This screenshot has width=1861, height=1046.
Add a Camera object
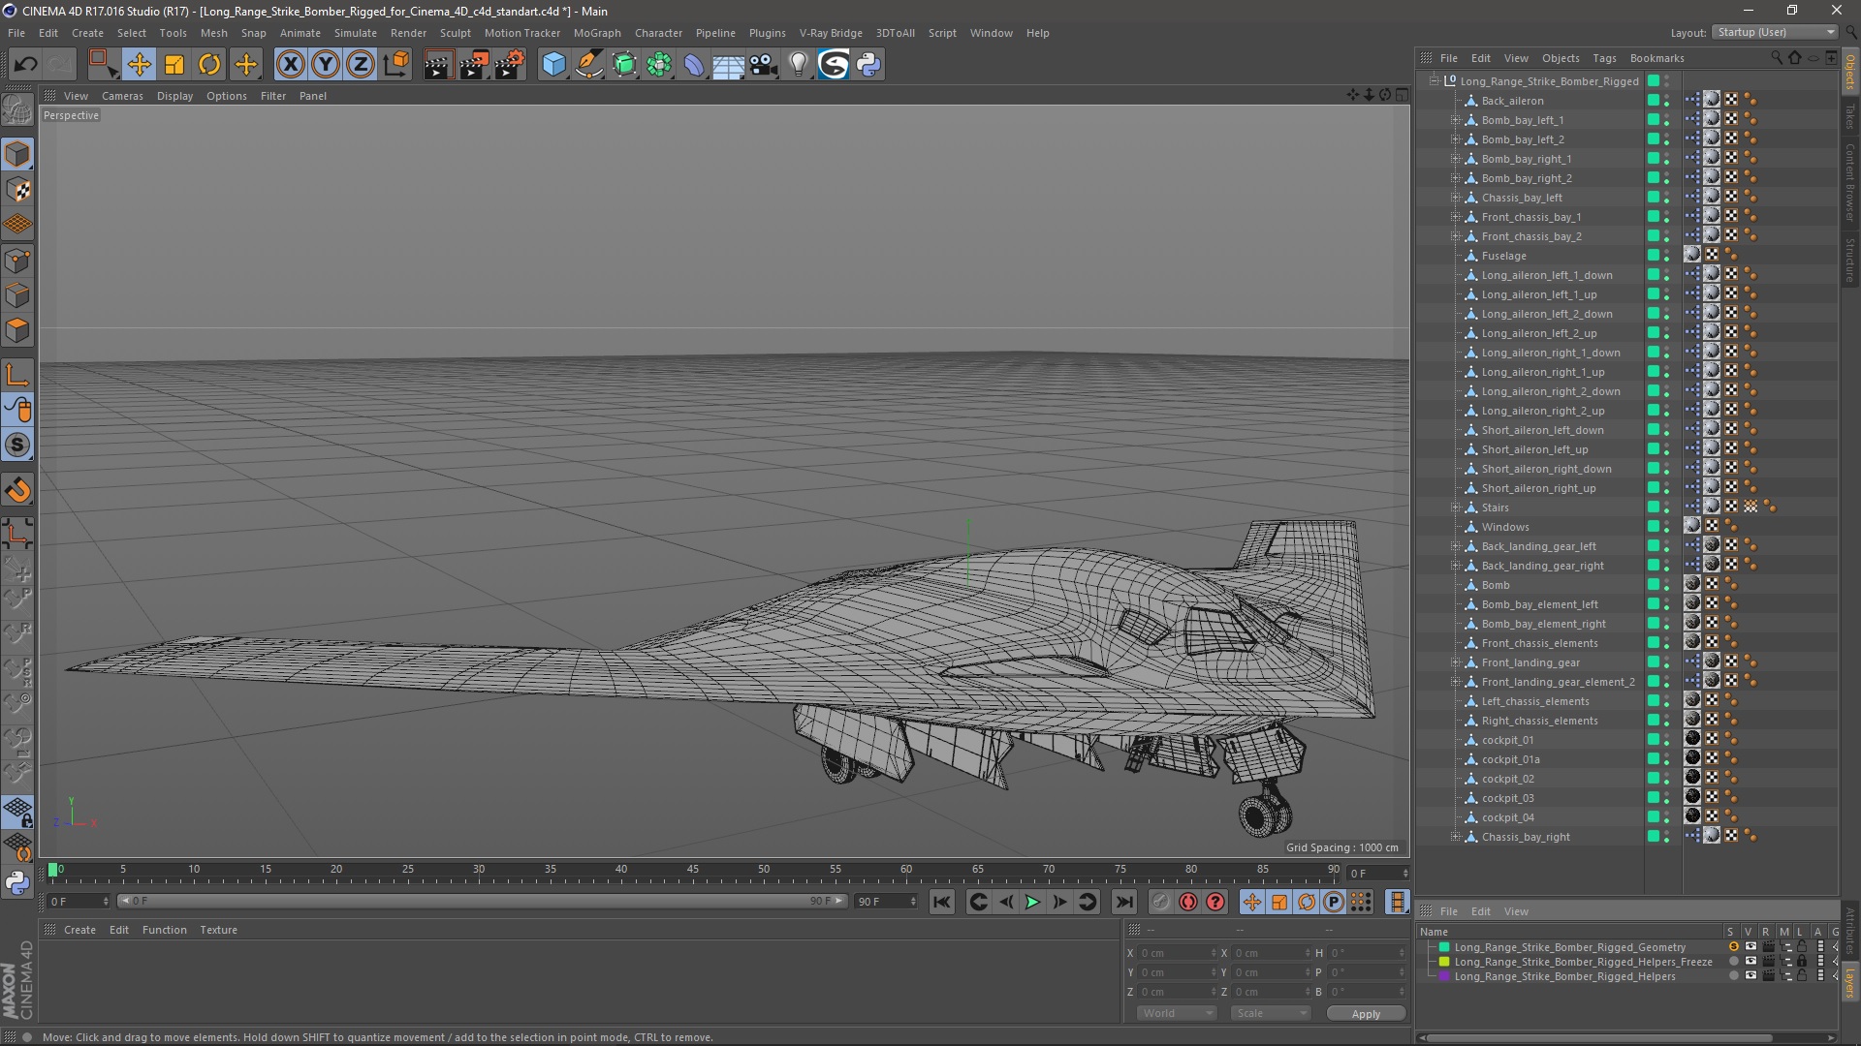[x=764, y=65]
